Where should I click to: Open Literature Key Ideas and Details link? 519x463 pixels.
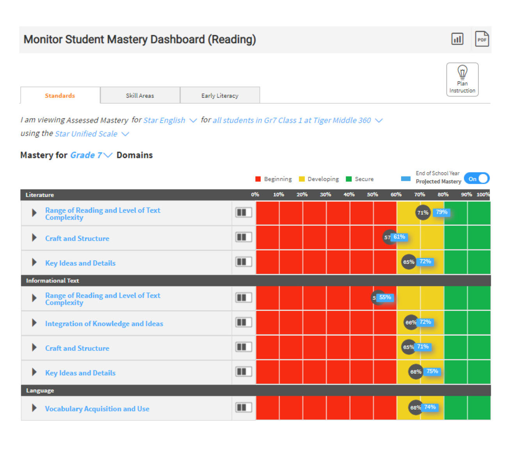click(x=80, y=263)
